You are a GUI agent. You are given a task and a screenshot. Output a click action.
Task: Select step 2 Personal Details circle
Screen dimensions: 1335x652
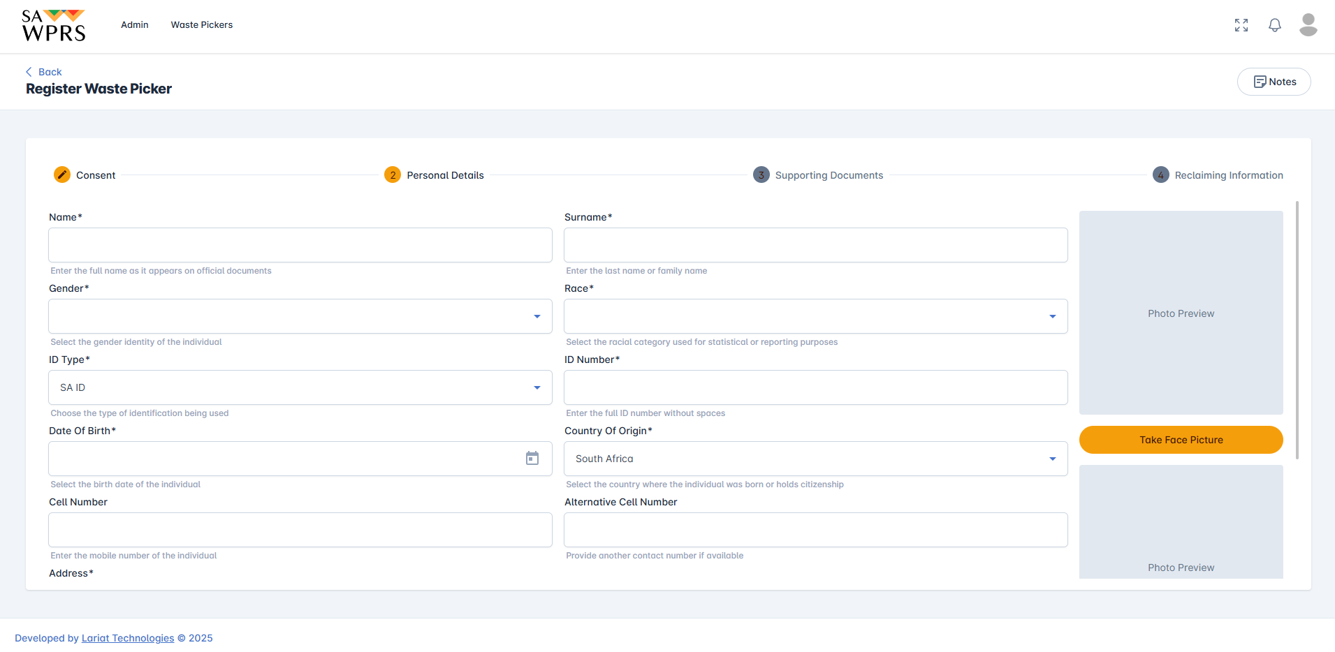pos(393,175)
